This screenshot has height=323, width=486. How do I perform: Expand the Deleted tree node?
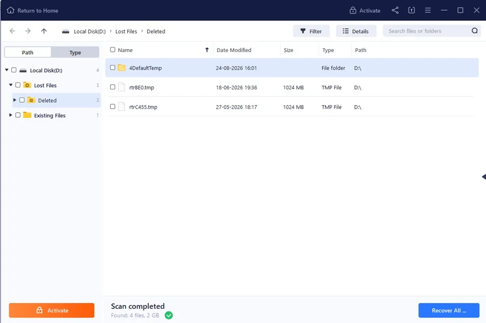[14, 100]
